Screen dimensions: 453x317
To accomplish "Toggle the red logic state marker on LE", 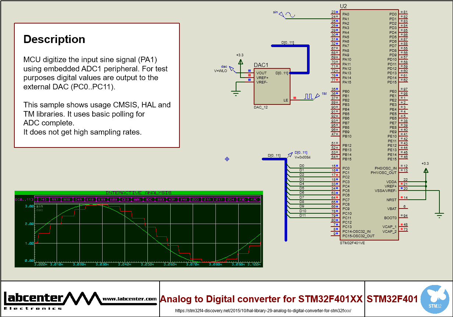I will coord(294,98).
